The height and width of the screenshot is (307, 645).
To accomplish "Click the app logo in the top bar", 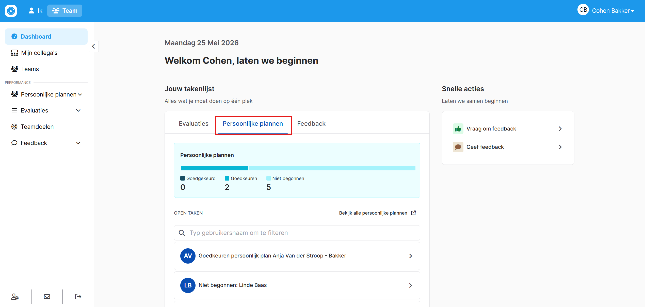I will pyautogui.click(x=11, y=11).
